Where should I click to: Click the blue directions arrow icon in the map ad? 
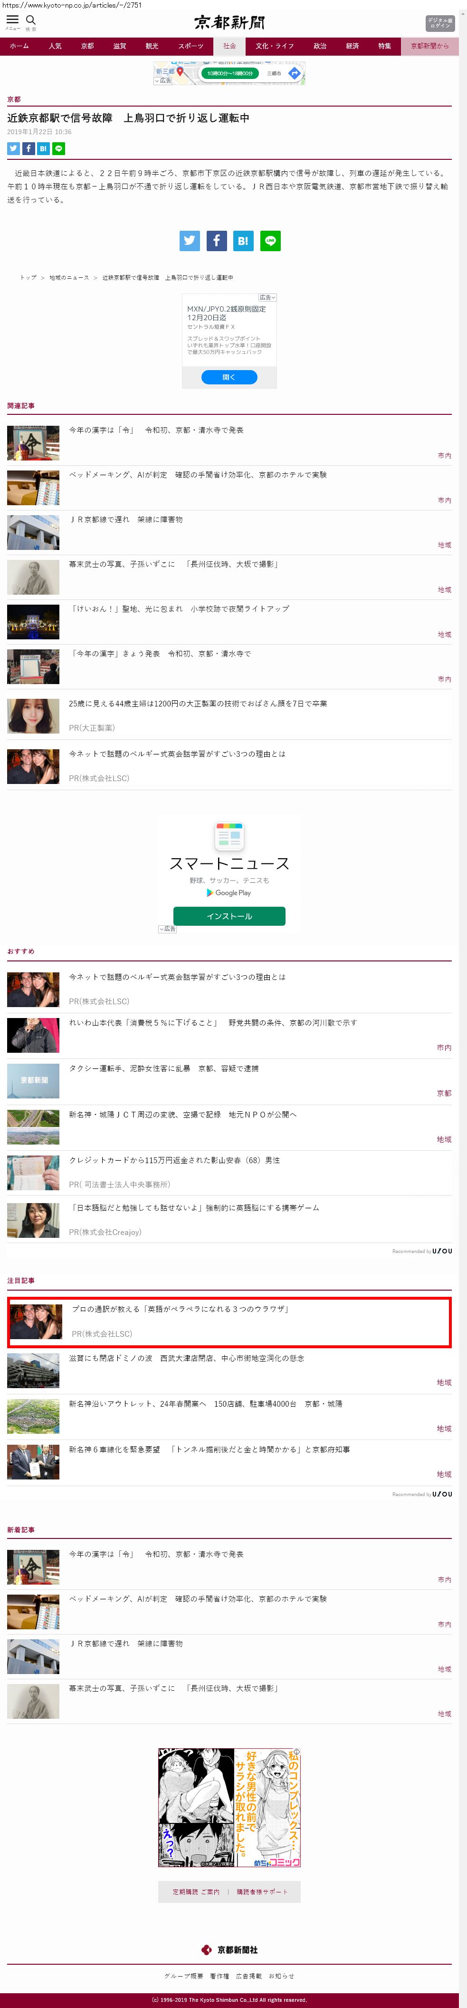coord(294,73)
